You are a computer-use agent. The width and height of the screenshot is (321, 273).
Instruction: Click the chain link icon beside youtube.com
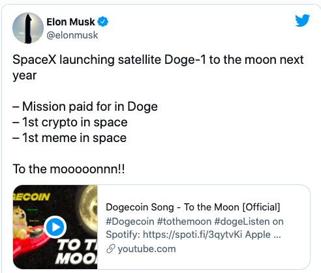[110, 249]
